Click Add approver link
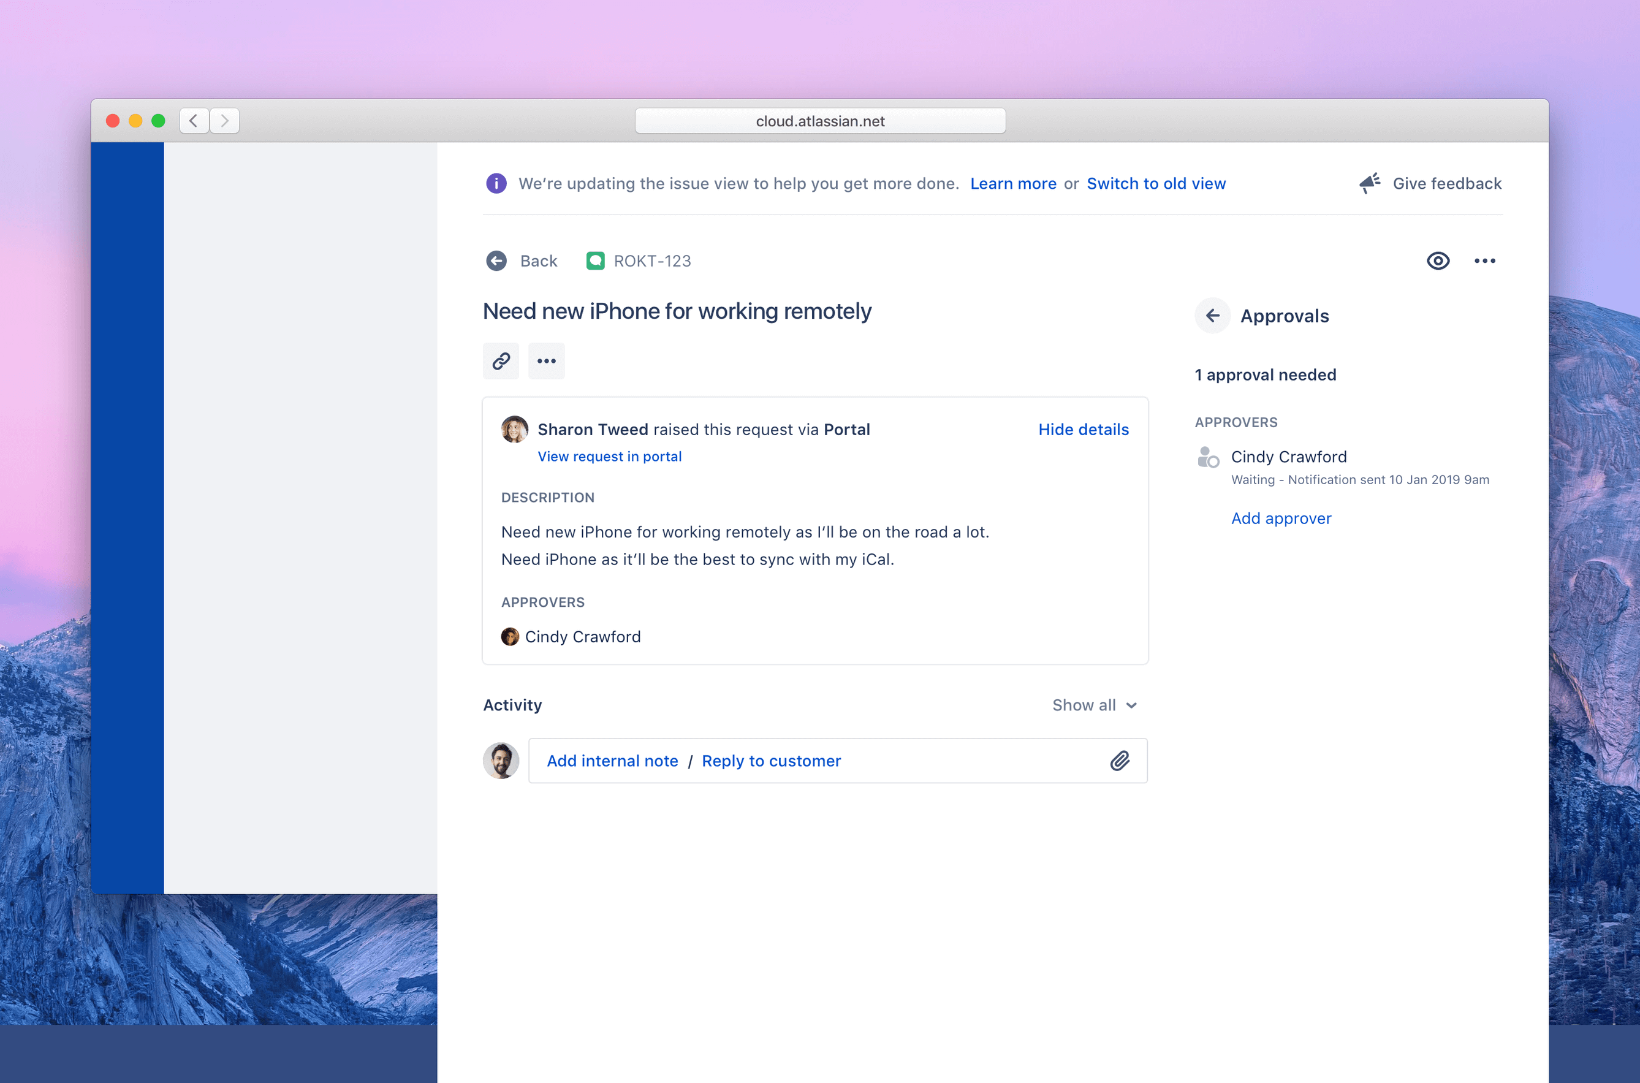Screen dimensions: 1640x1083 click(1281, 518)
